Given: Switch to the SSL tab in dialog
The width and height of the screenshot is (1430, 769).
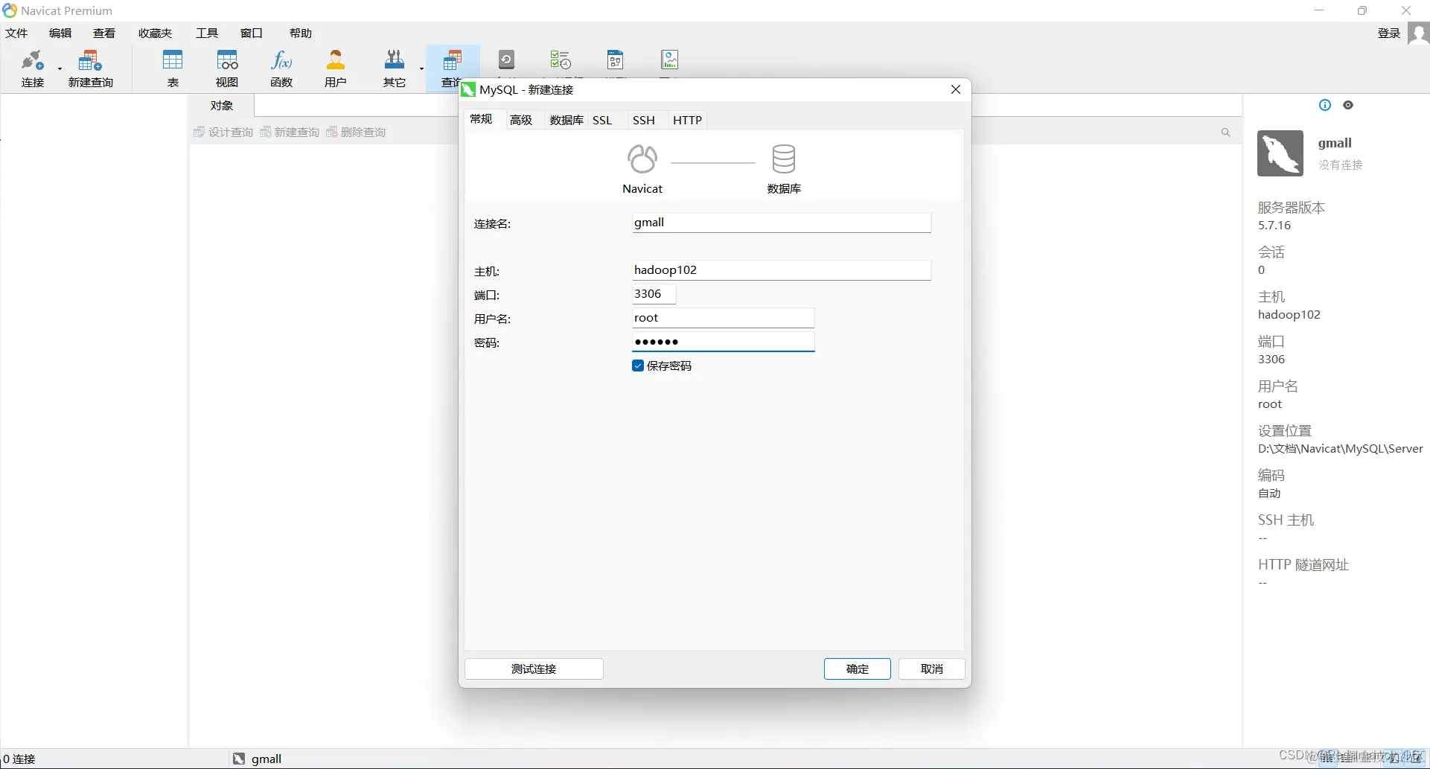Looking at the screenshot, I should click(602, 120).
